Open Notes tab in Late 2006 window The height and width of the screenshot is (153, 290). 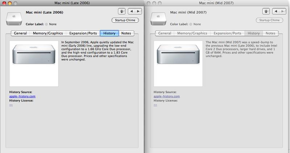tap(126, 33)
